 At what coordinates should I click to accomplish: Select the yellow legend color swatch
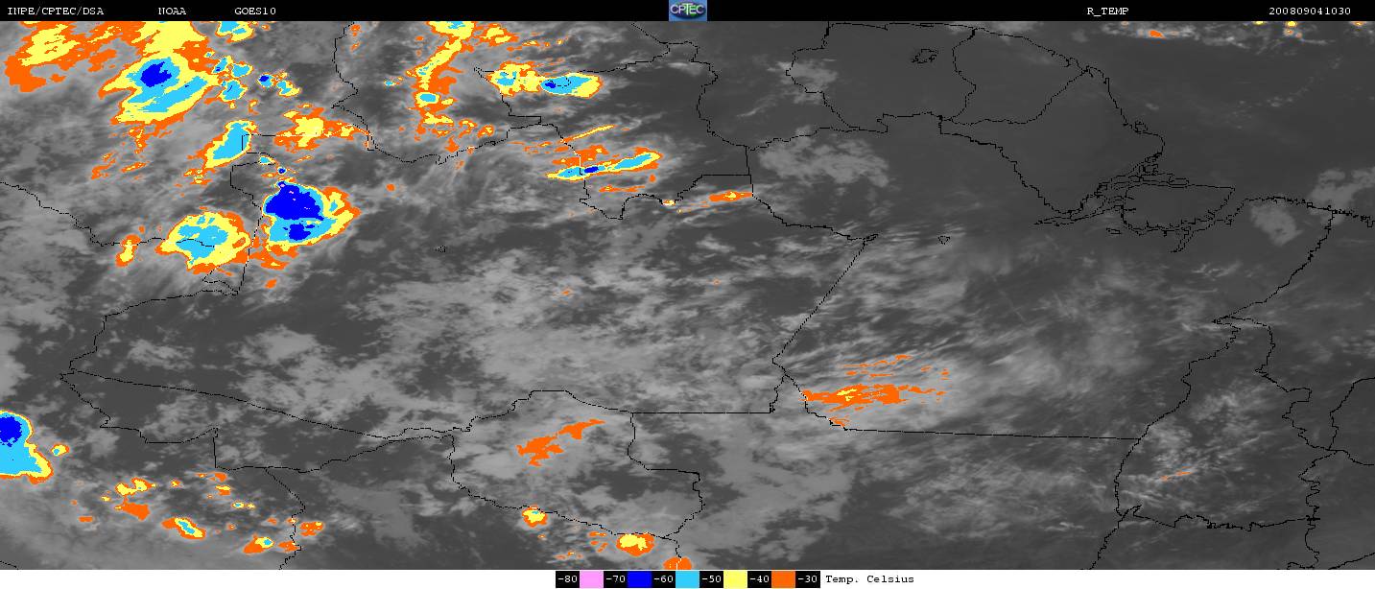pos(735,579)
